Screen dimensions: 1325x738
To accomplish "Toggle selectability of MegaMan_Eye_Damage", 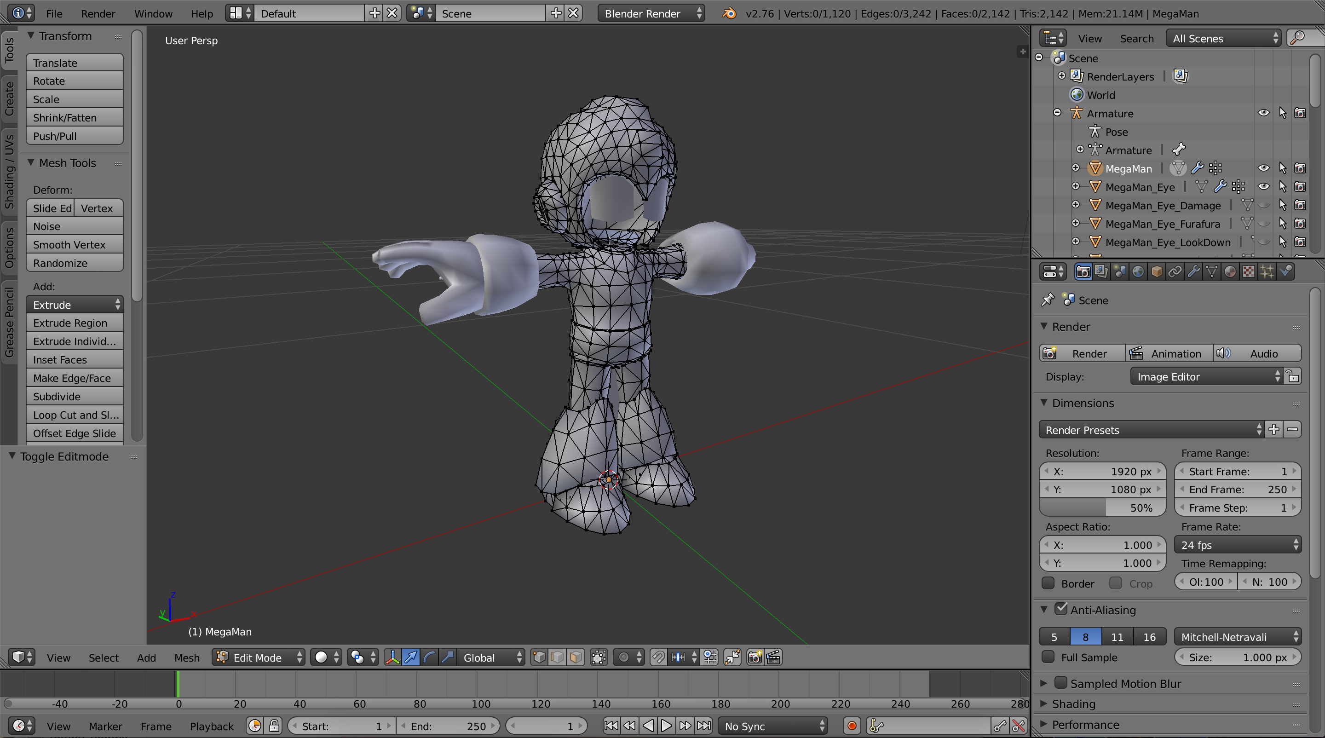I will click(x=1282, y=205).
